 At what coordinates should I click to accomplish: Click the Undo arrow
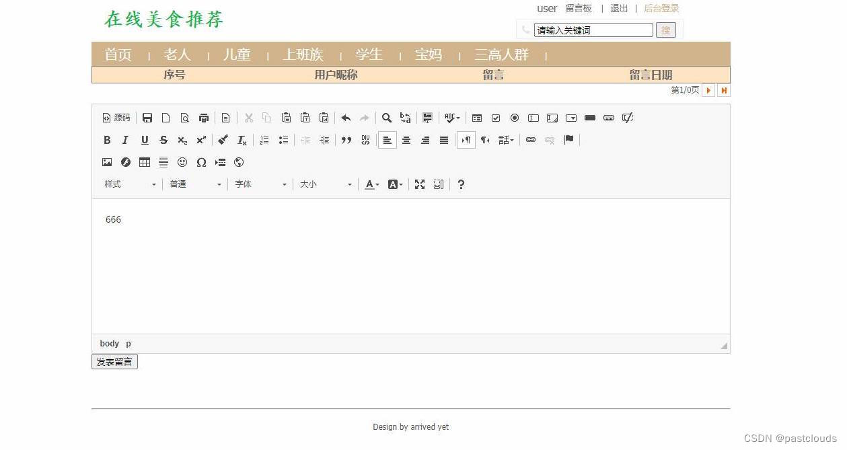click(346, 118)
